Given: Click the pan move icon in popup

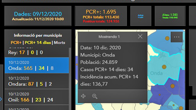Looking at the screenshot, I should (83, 96).
